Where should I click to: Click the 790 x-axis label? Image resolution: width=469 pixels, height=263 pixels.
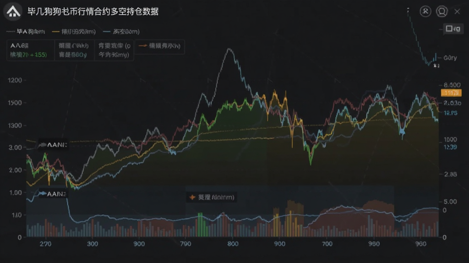click(185, 244)
